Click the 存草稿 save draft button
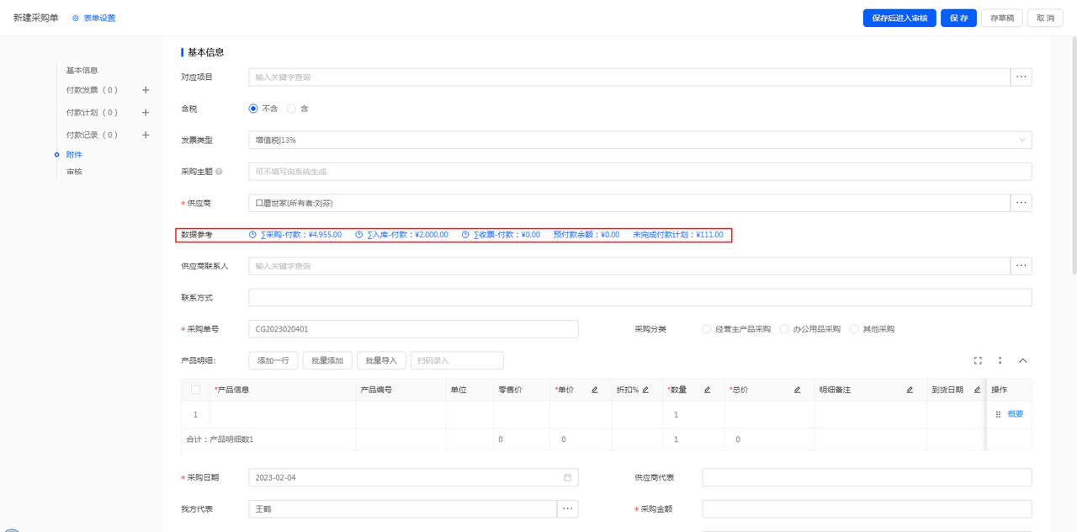This screenshot has width=1077, height=532. (1002, 18)
